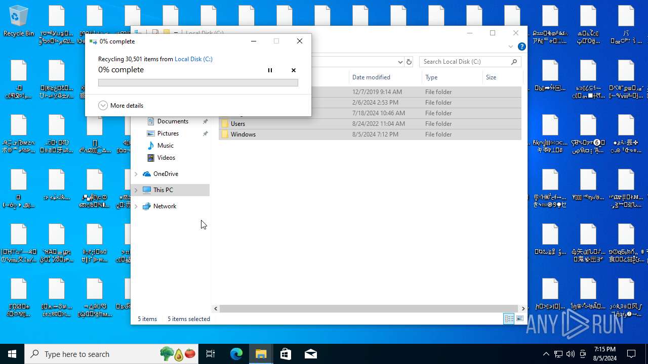Open Microsoft Store from taskbar

click(286, 354)
